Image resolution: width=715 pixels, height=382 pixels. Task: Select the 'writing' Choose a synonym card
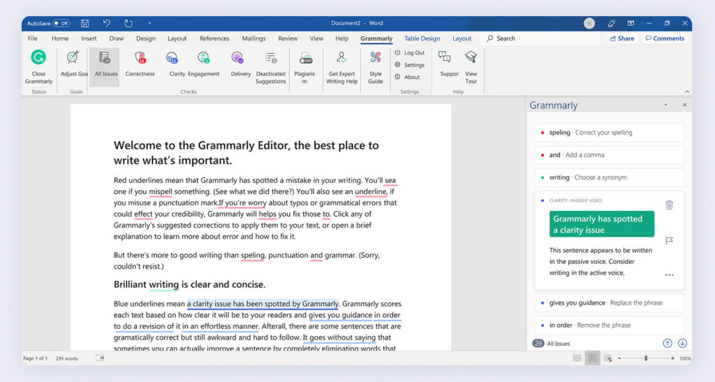tap(609, 177)
